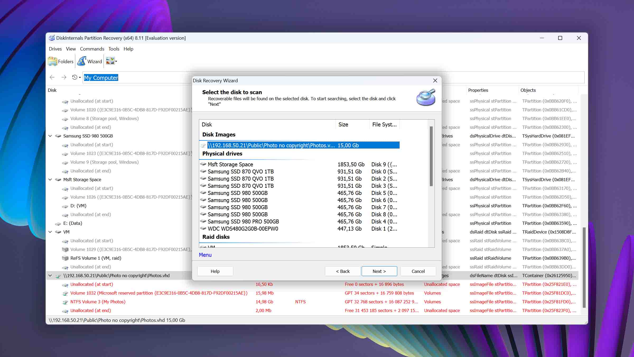Click the Disk column header in wizard
The image size is (634, 357).
267,125
